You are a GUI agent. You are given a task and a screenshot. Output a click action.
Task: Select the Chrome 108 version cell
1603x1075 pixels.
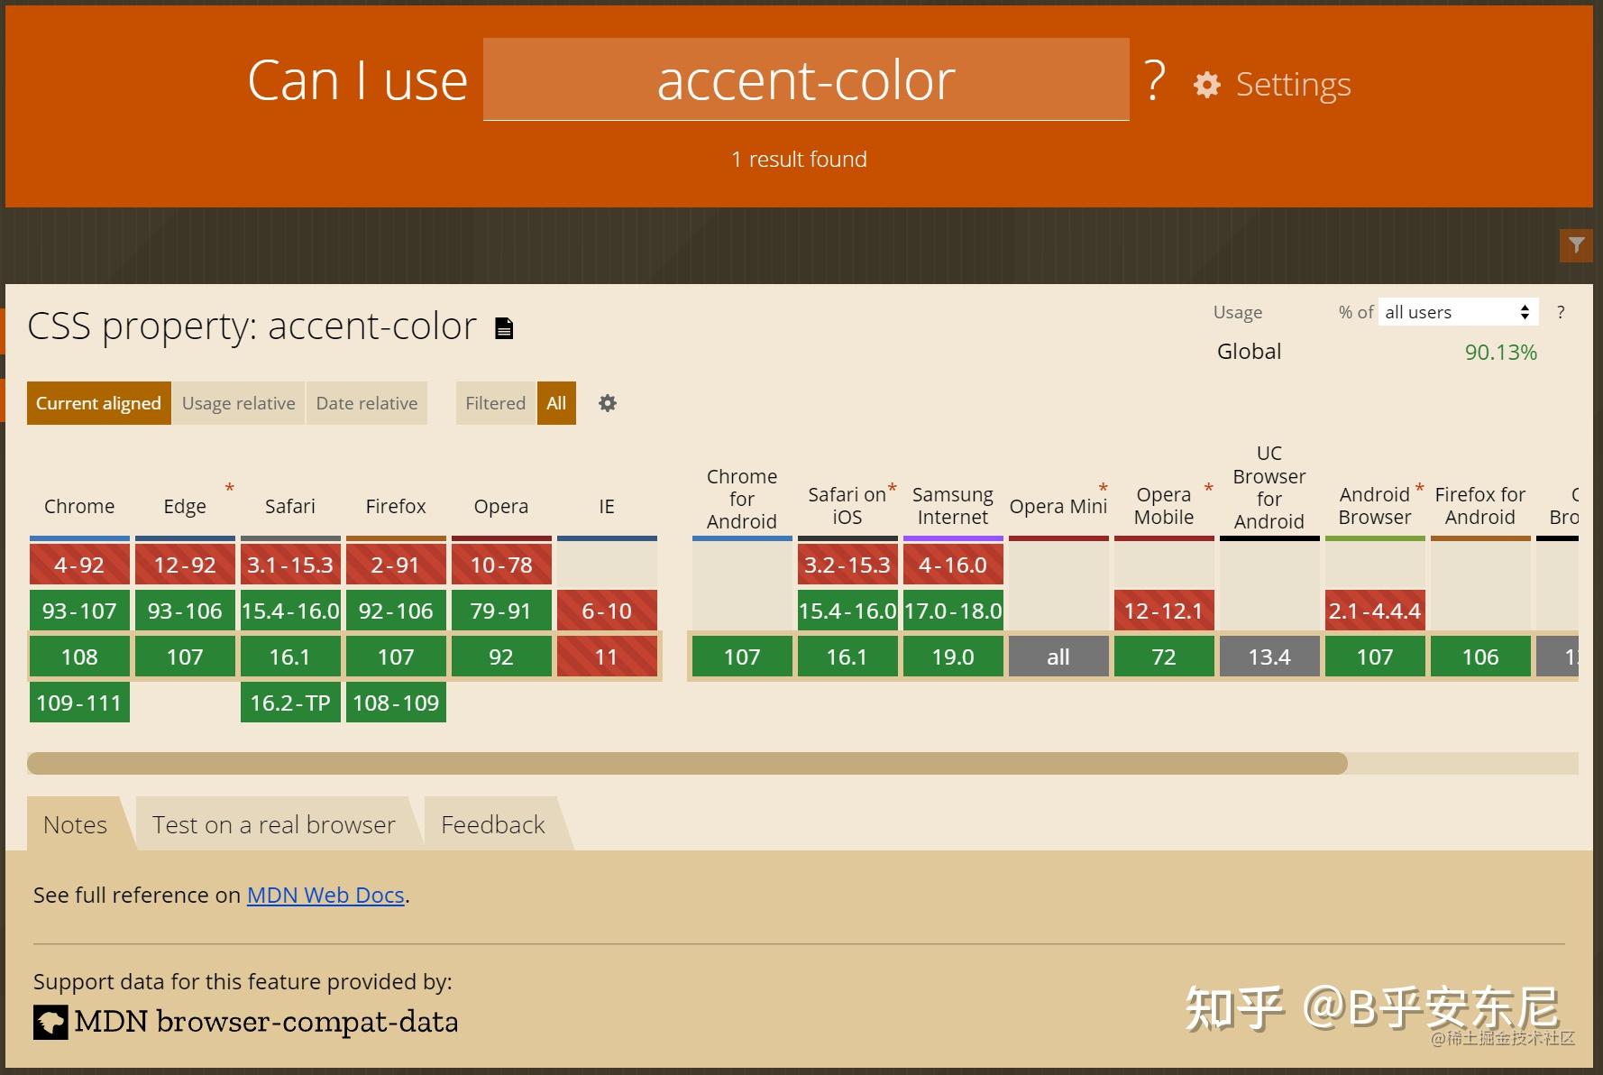[x=78, y=657]
